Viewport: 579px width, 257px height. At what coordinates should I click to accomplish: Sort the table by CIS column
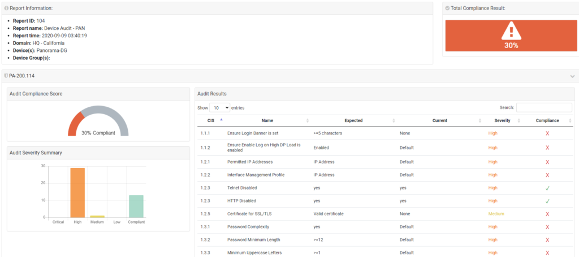(211, 120)
